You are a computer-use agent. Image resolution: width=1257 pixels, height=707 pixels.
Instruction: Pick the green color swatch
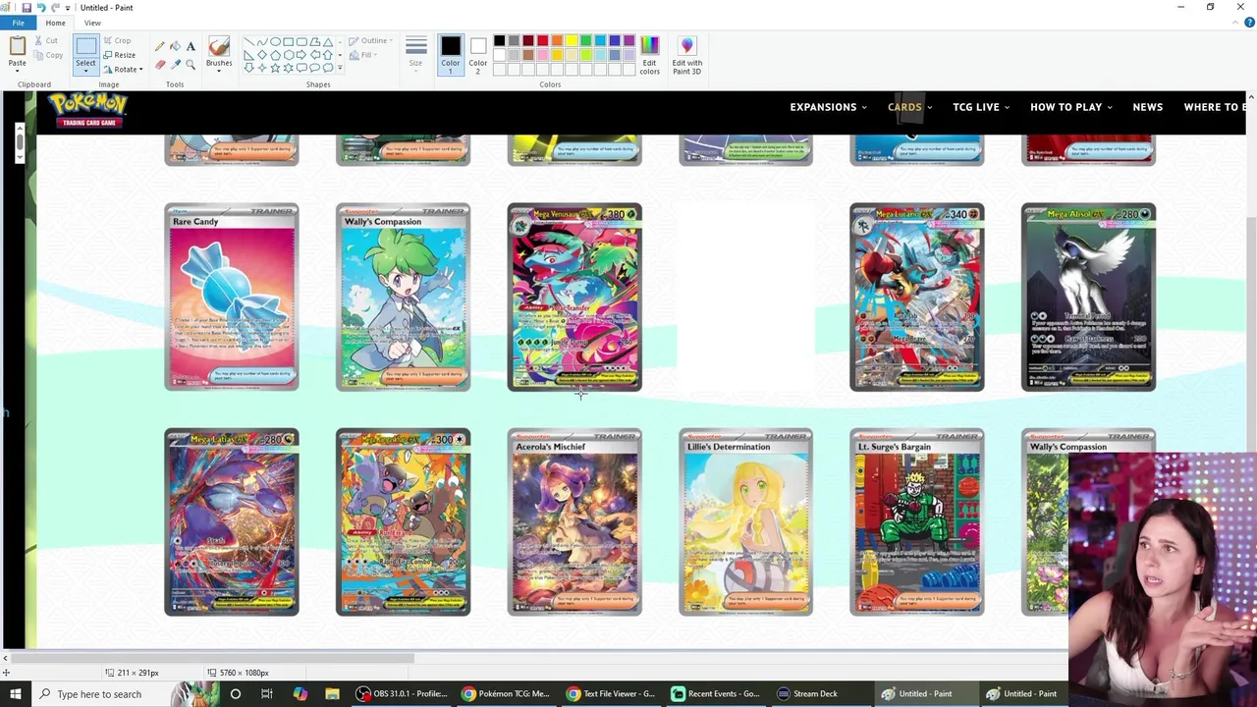586,40
